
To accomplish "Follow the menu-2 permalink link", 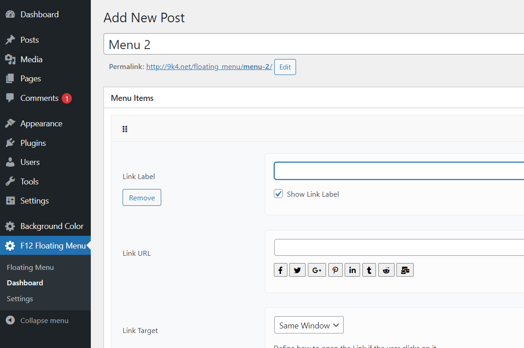I will [209, 66].
